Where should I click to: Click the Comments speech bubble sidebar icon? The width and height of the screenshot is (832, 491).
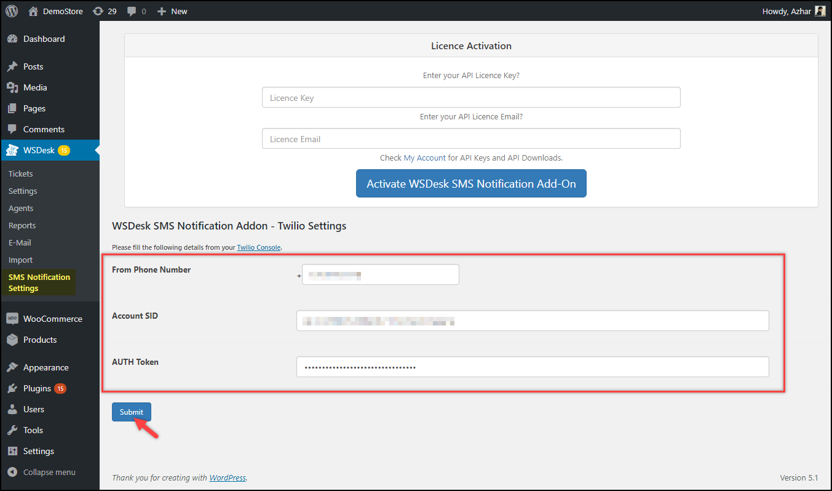coord(12,129)
